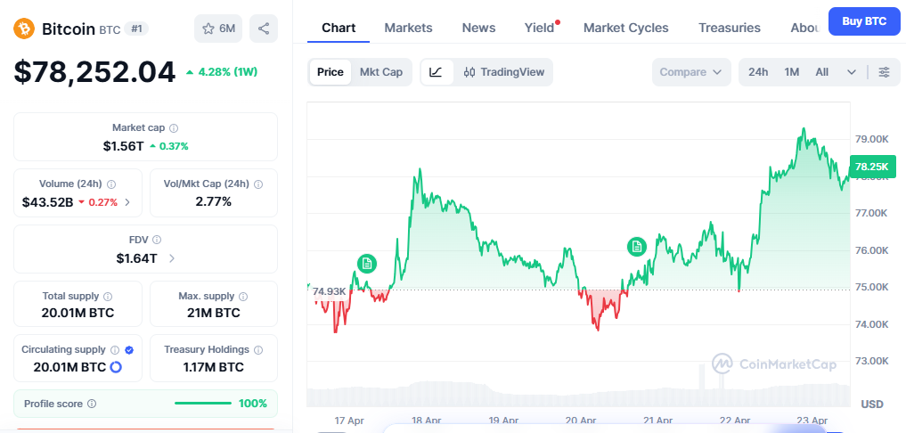Click the #1 rank badge
Viewport: 906px width, 433px height.
[137, 29]
